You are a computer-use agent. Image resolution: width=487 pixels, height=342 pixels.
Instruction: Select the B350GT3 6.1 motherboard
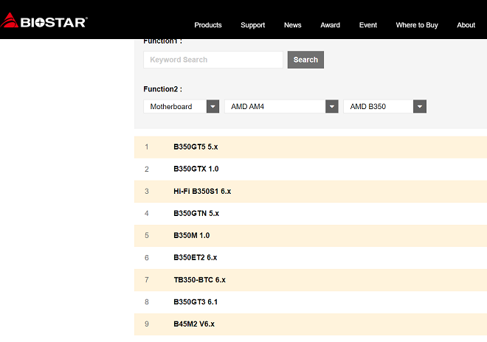(196, 301)
